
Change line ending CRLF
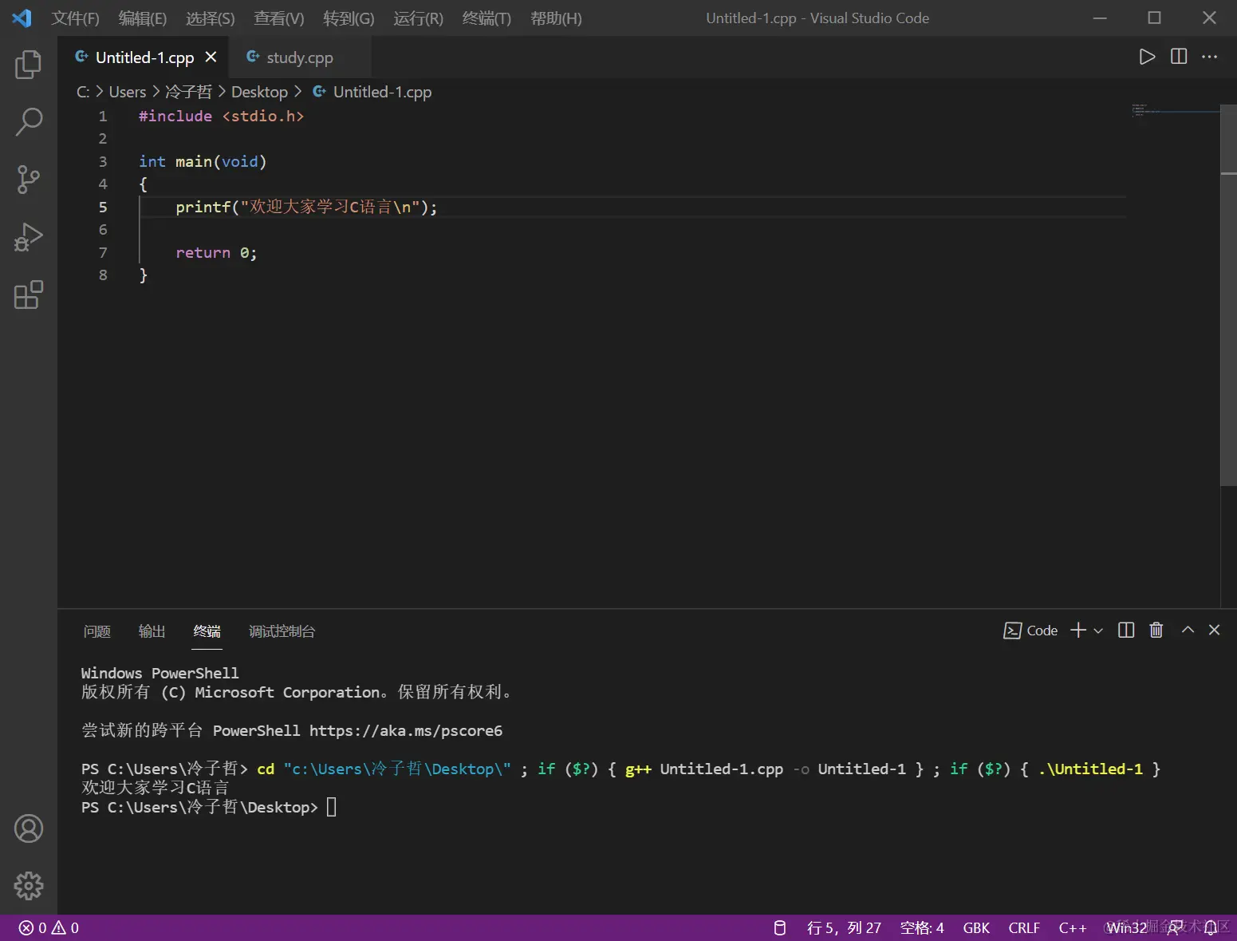(x=1024, y=927)
